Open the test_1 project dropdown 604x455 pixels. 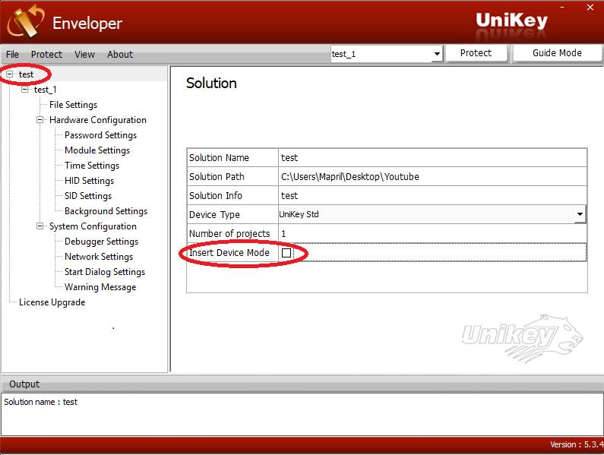coord(387,54)
